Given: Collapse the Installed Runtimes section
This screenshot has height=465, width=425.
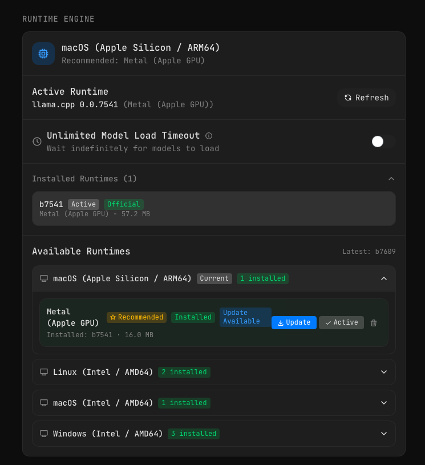Looking at the screenshot, I should (x=391, y=179).
